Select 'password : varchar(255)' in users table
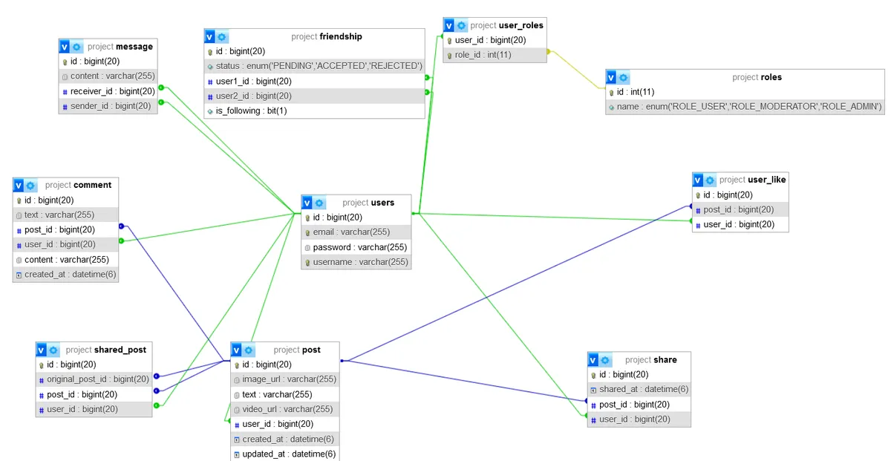 point(356,247)
